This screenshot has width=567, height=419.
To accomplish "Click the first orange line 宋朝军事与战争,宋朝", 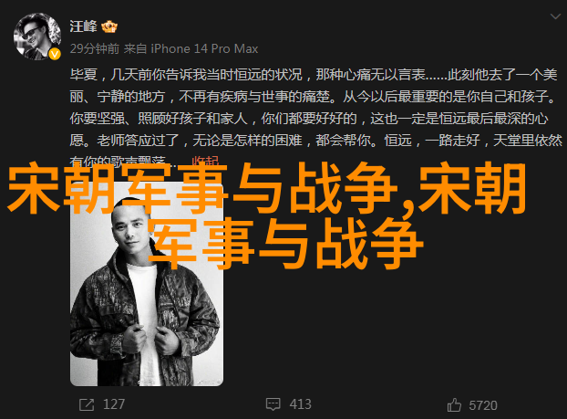I will (267, 189).
